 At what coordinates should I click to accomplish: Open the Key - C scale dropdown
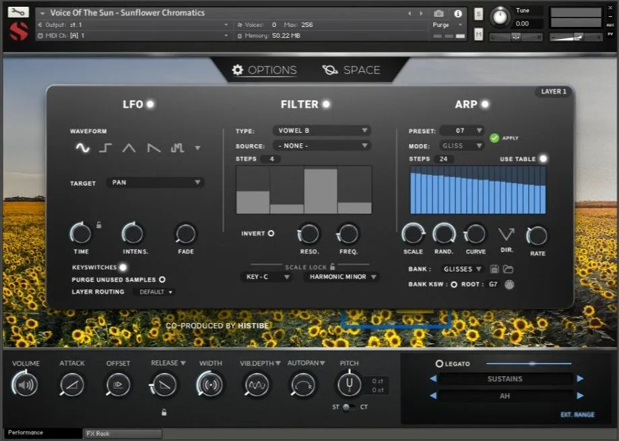(x=267, y=277)
